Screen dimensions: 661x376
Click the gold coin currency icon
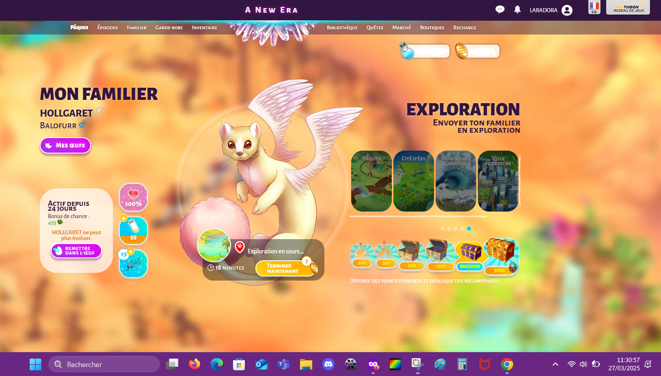pos(461,51)
